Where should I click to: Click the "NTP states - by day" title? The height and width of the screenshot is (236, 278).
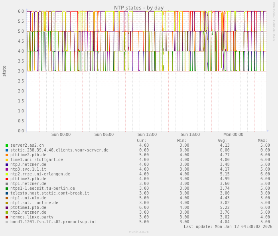139,8
